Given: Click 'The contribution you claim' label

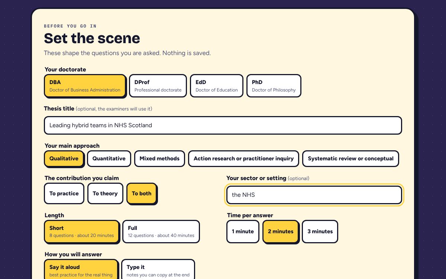Looking at the screenshot, I should [x=82, y=178].
